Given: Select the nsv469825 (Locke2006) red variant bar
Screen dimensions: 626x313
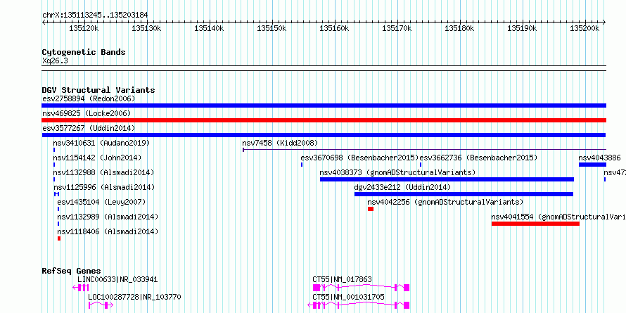Looking at the screenshot, I should click(324, 120).
